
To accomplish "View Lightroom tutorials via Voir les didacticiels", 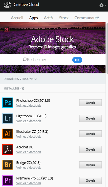I will (29, 121).
